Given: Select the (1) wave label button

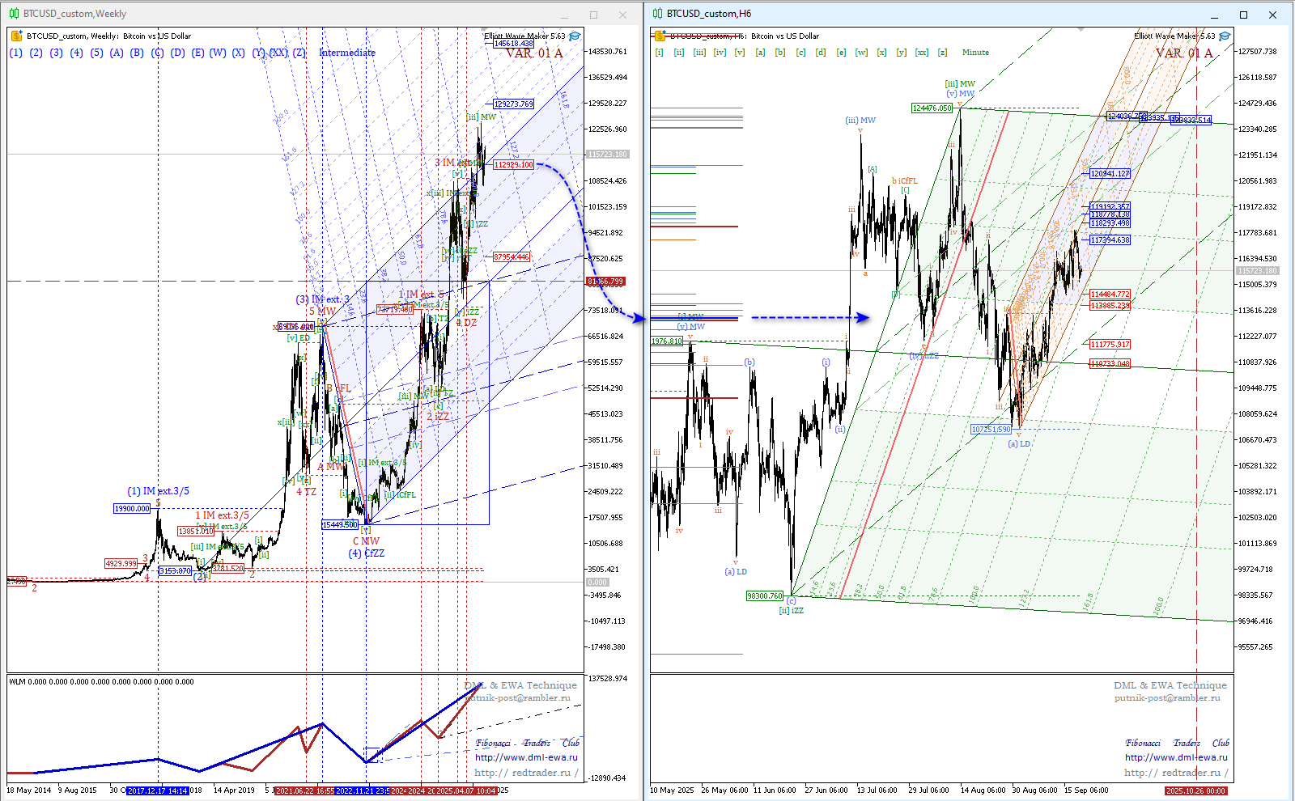Looking at the screenshot, I should click(x=16, y=53).
